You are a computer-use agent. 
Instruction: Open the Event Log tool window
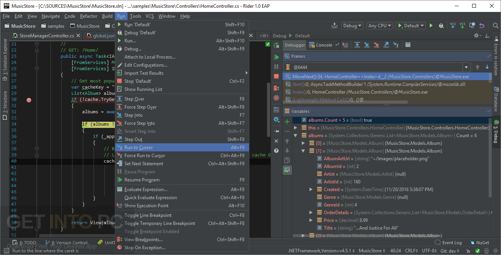coord(448,243)
